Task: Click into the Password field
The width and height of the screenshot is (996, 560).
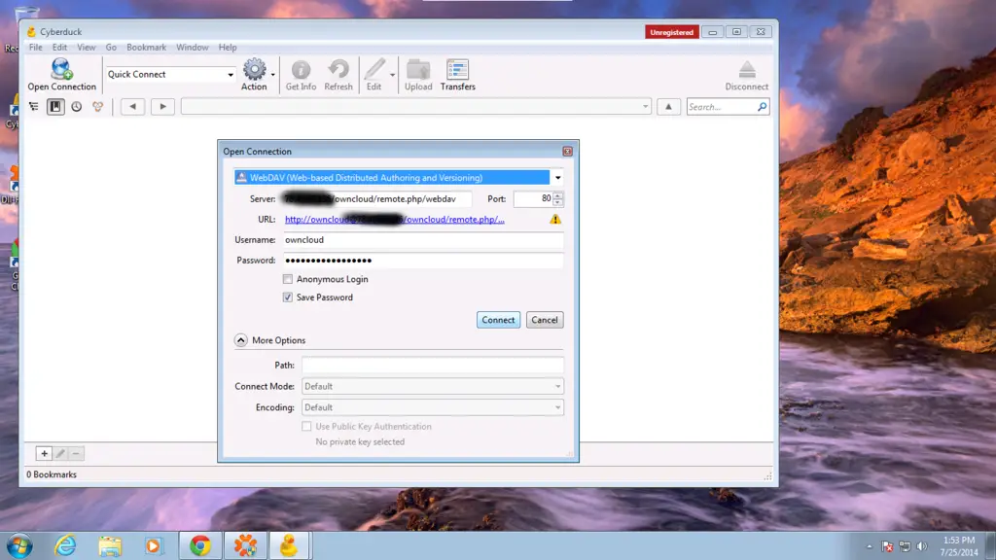Action: point(422,261)
